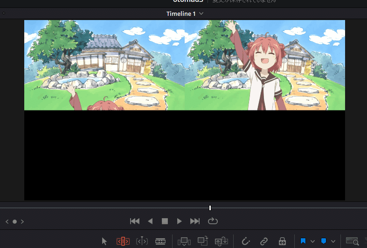Jump to last frame with skip-forward button
The height and width of the screenshot is (248, 367).
coord(195,221)
